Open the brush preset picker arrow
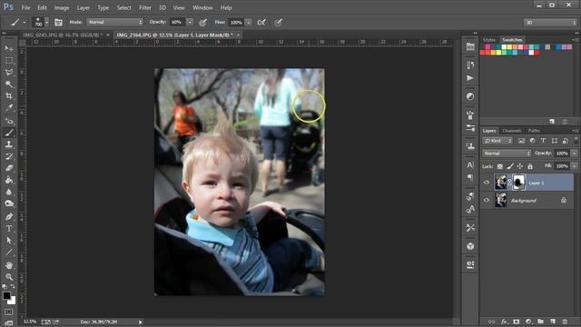 coord(46,22)
